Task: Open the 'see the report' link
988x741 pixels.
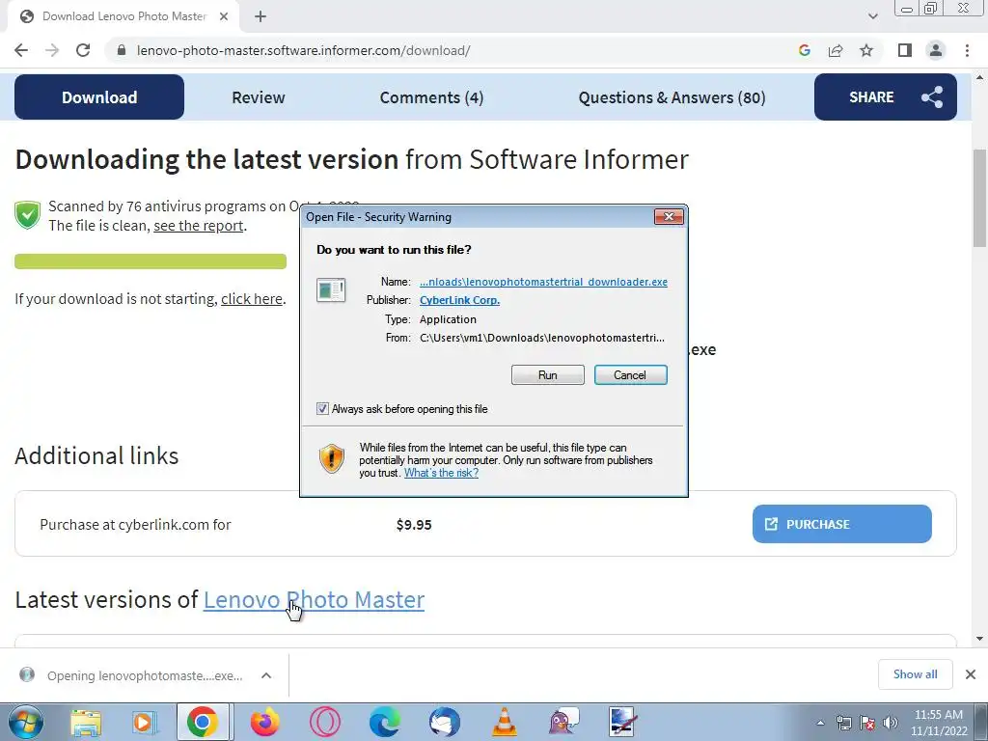Action: point(199,226)
